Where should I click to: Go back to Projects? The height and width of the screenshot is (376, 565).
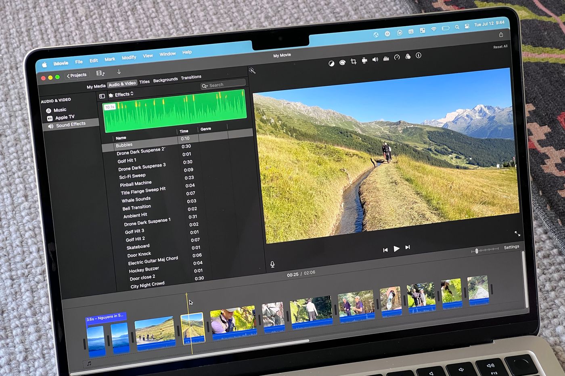77,75
